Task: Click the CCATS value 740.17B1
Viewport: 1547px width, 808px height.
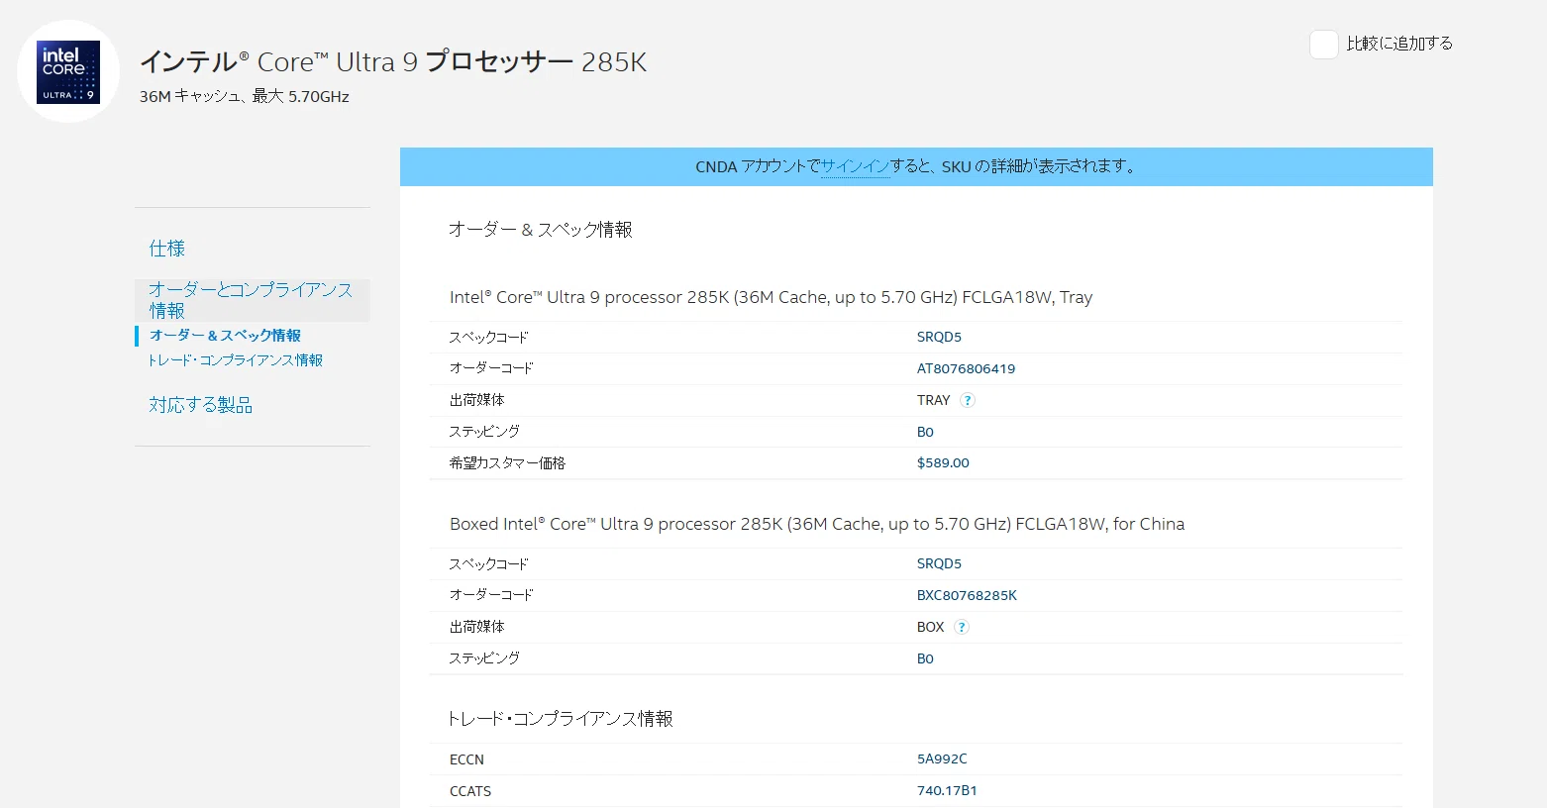Action: (x=947, y=790)
